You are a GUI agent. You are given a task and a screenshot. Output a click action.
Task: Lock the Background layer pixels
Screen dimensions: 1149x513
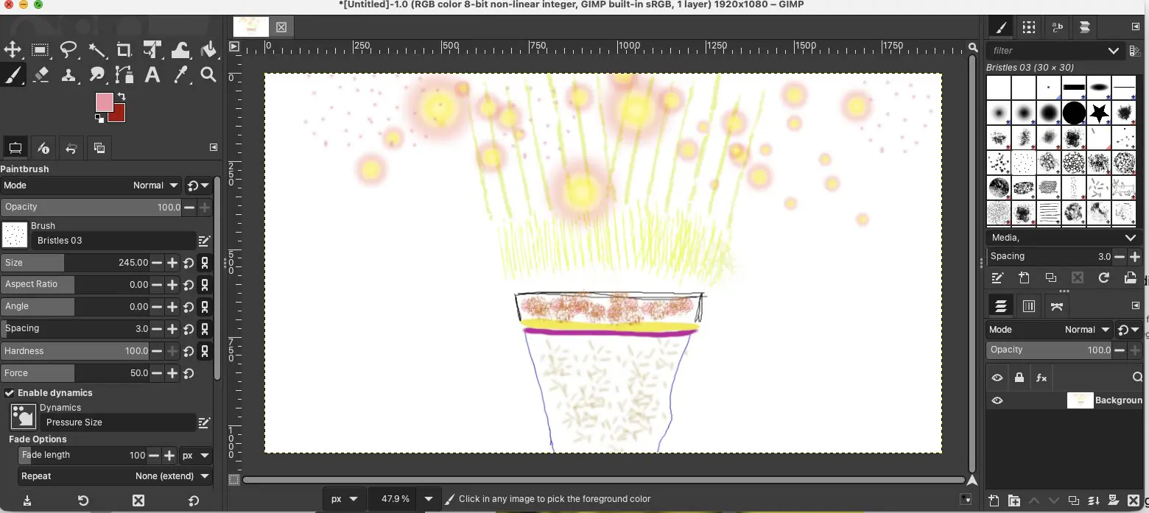[x=1019, y=378]
